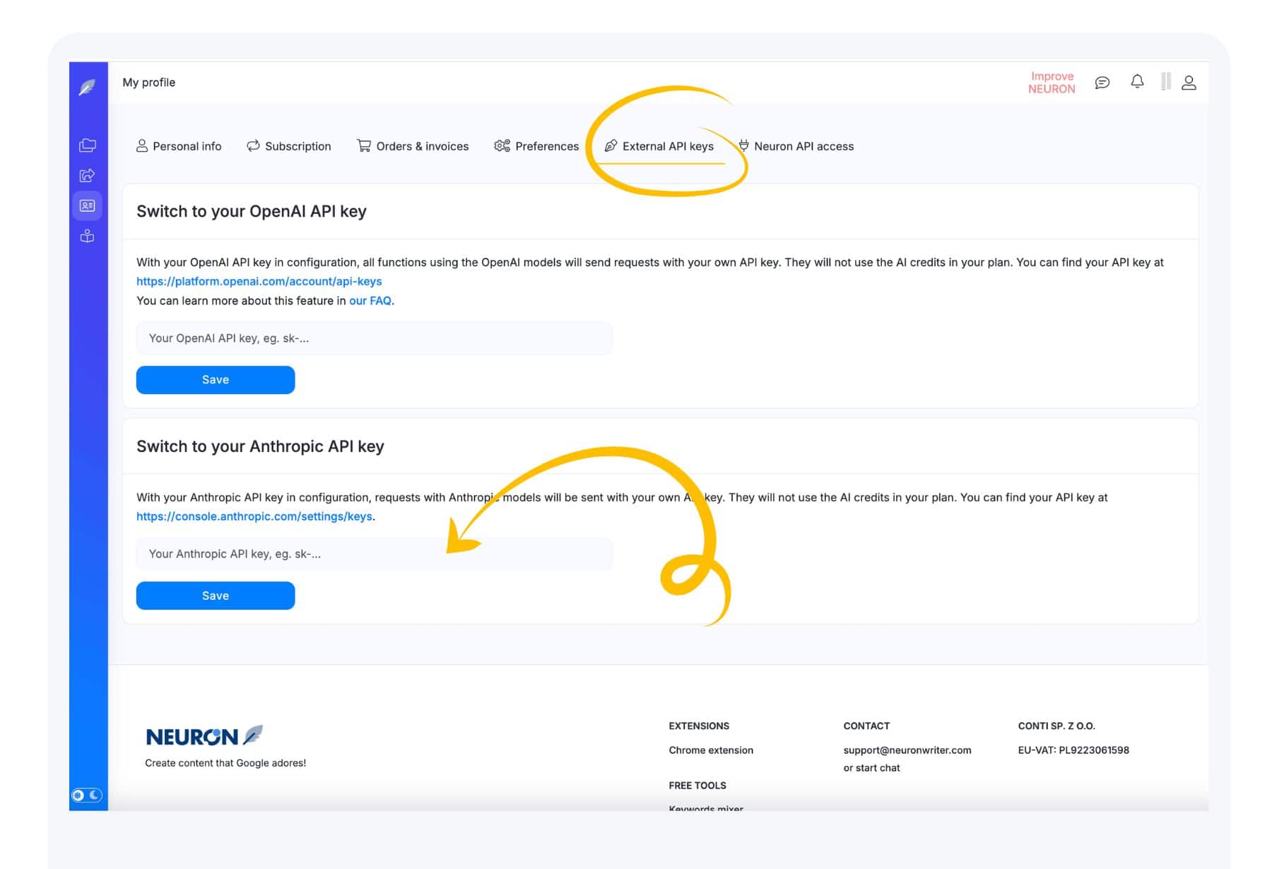Click the support@neuronwriter.com email link
Image resolution: width=1272 pixels, height=869 pixels.
[x=907, y=750]
